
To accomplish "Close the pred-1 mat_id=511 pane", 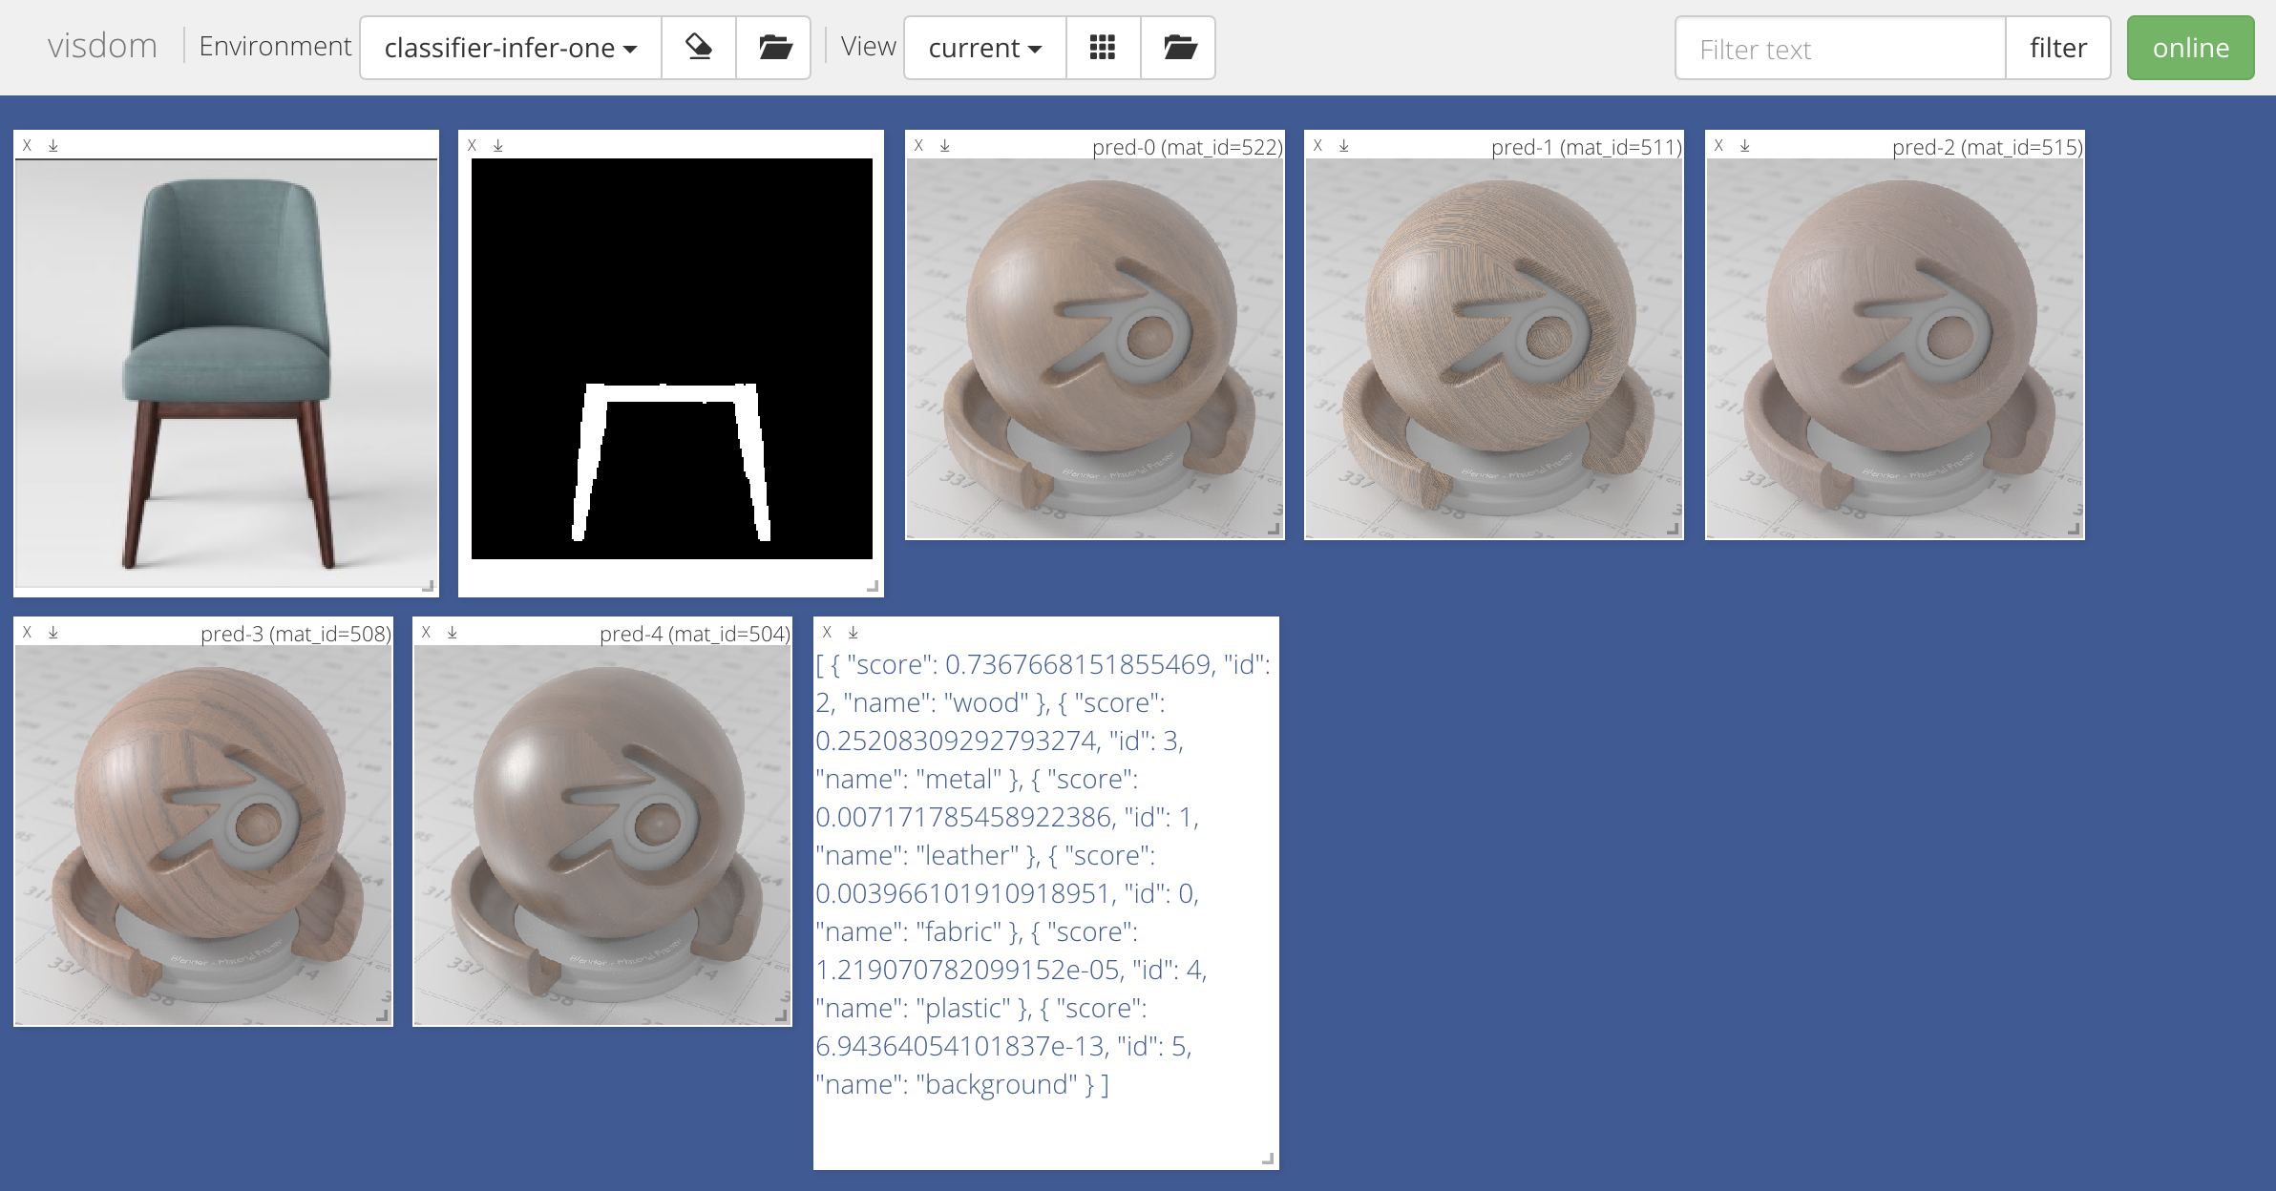I will pyautogui.click(x=1317, y=146).
